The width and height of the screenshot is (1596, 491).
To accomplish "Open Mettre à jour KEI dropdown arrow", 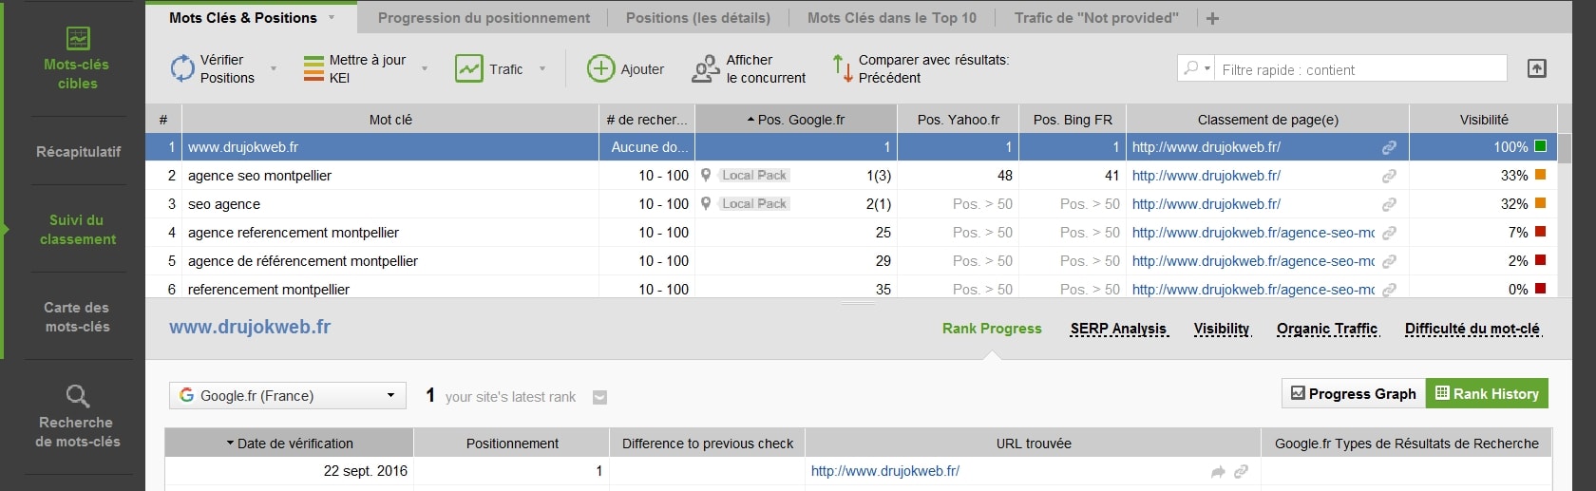I will coord(425,68).
